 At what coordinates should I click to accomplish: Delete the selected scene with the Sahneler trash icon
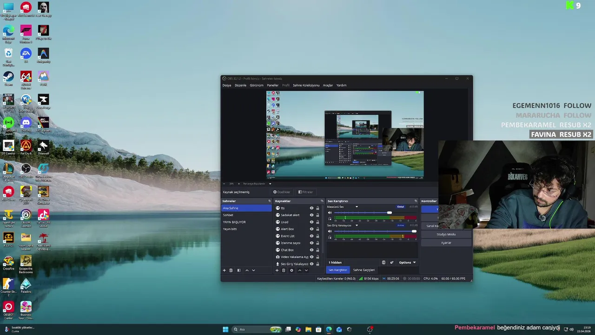point(231,270)
